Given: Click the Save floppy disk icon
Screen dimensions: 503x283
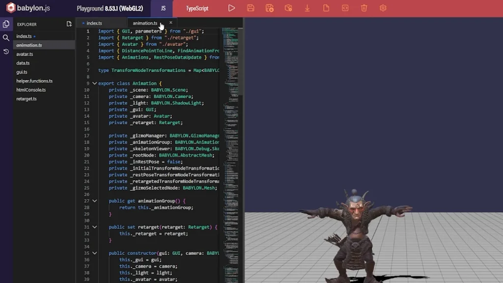Looking at the screenshot, I should point(251,8).
